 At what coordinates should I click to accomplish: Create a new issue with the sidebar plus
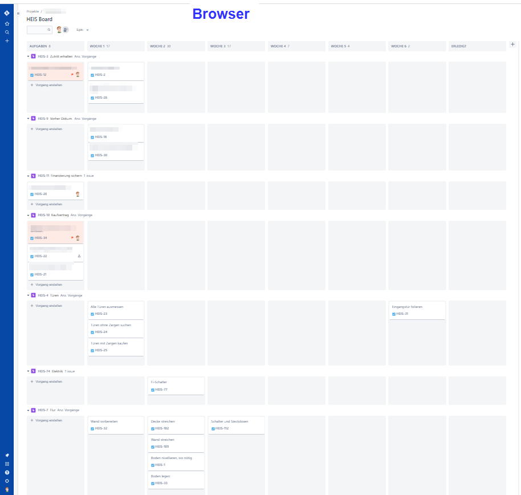[7, 41]
